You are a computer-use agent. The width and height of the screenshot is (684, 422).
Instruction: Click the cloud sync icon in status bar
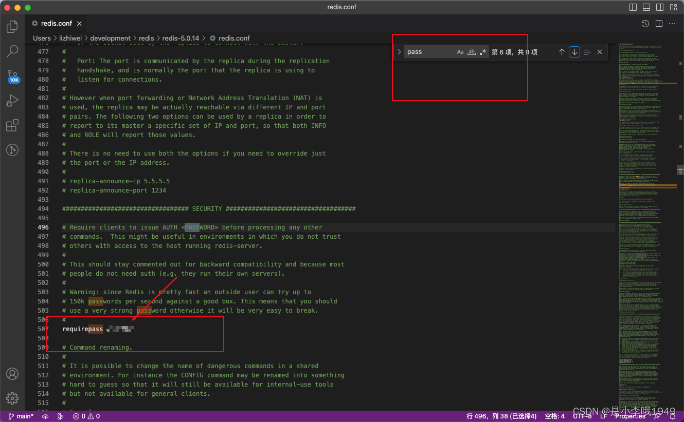point(45,416)
